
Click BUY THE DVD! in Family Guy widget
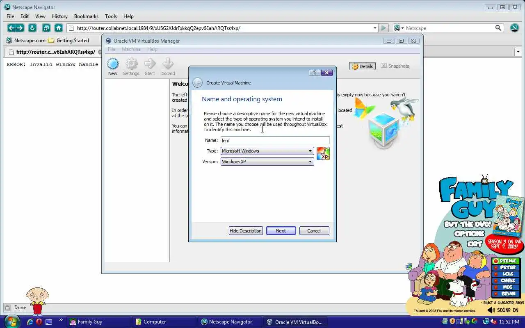[x=468, y=225]
